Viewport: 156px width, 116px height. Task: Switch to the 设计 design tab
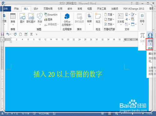pos(36,9)
